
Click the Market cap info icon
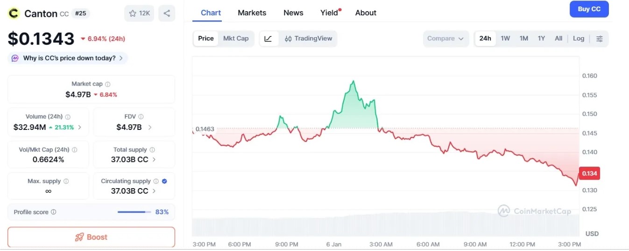click(x=108, y=84)
